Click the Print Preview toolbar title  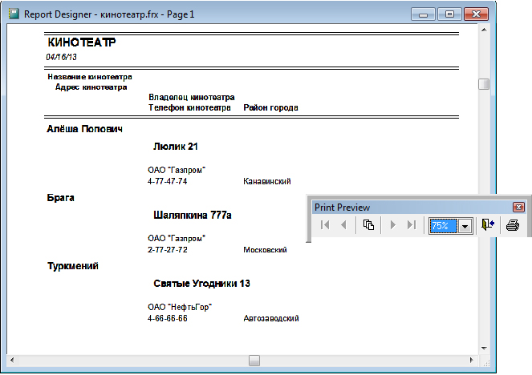point(342,208)
